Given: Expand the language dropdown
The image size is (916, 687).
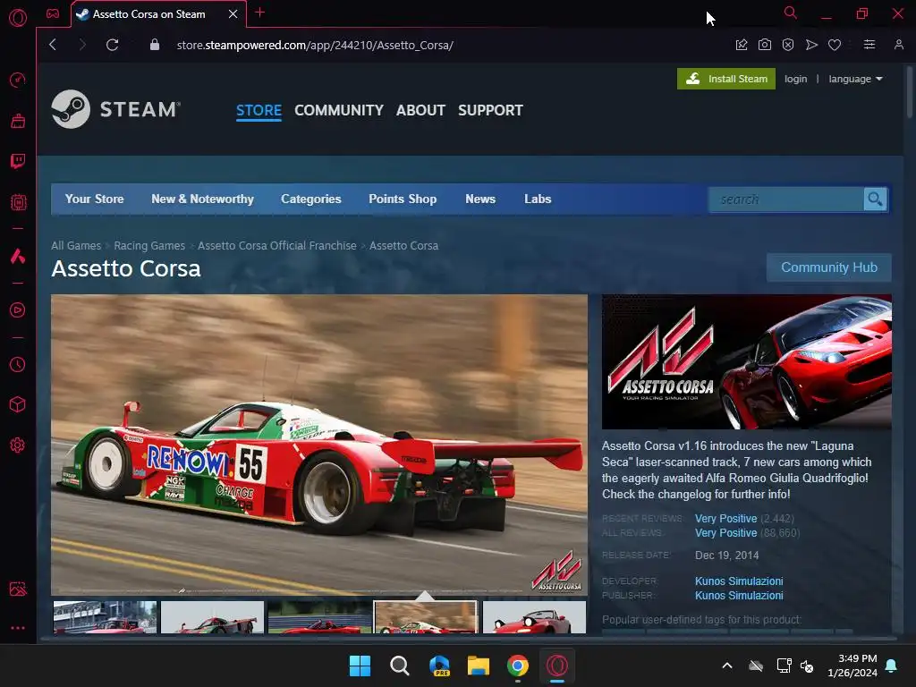Looking at the screenshot, I should [x=855, y=79].
